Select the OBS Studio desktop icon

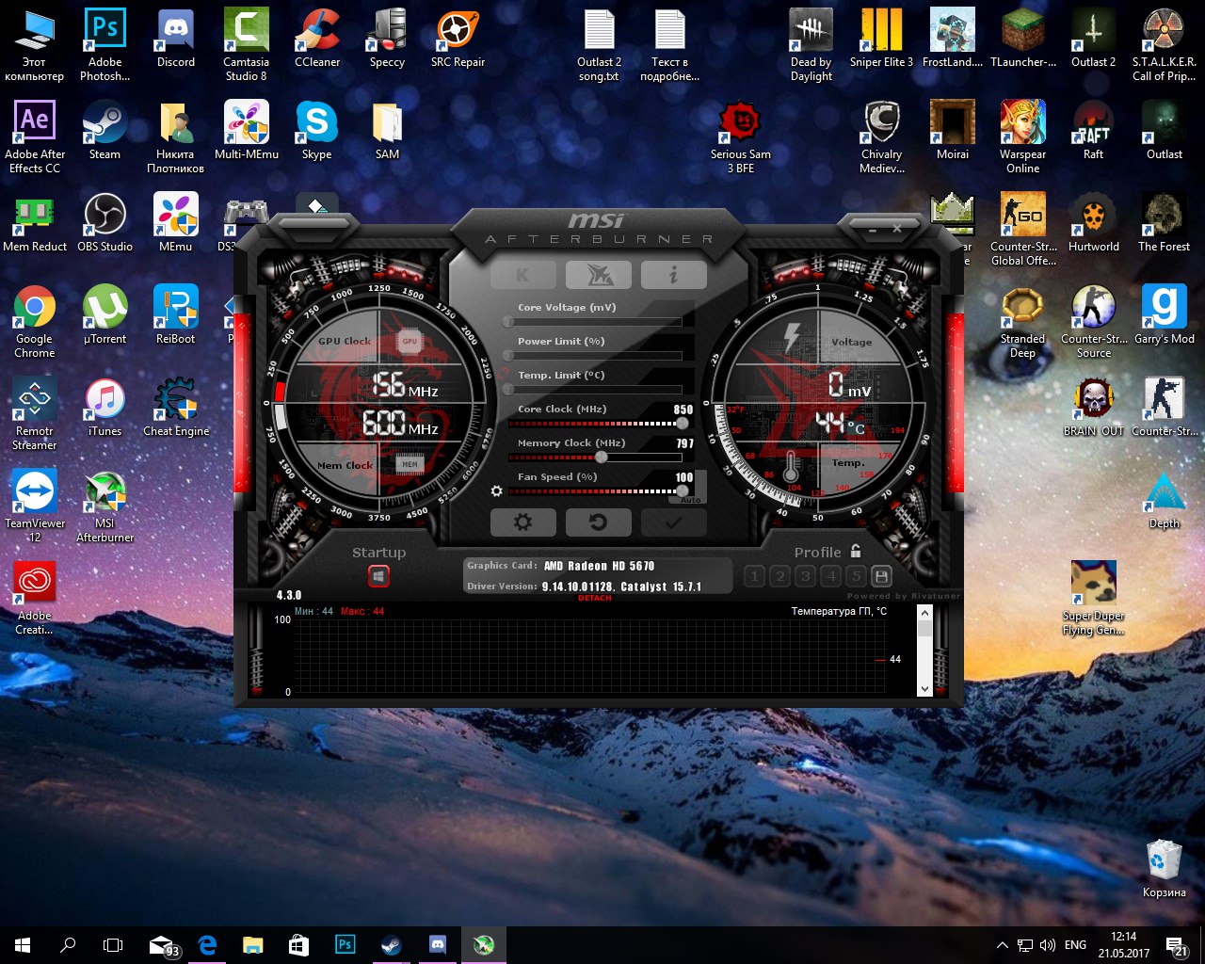(104, 223)
